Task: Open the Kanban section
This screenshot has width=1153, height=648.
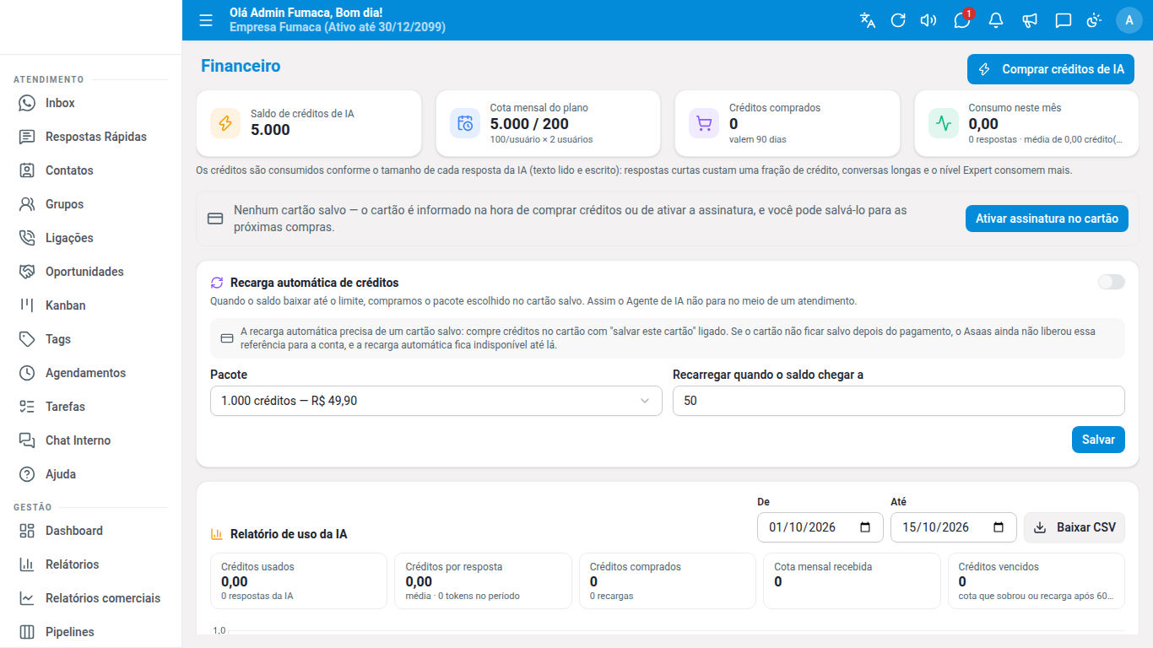Action: point(91,305)
